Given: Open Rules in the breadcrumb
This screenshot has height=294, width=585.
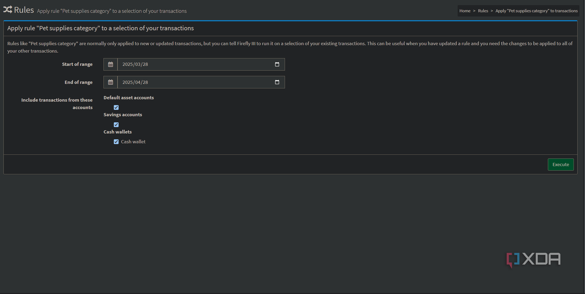Looking at the screenshot, I should (x=483, y=11).
